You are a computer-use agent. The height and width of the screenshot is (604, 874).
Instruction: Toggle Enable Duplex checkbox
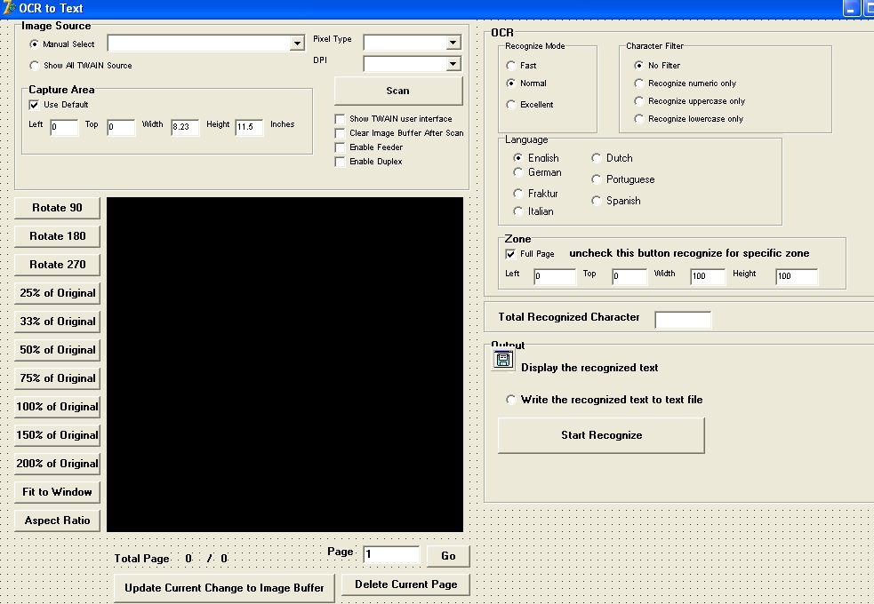(340, 162)
